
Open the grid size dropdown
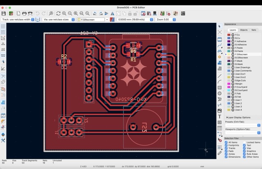(151, 20)
